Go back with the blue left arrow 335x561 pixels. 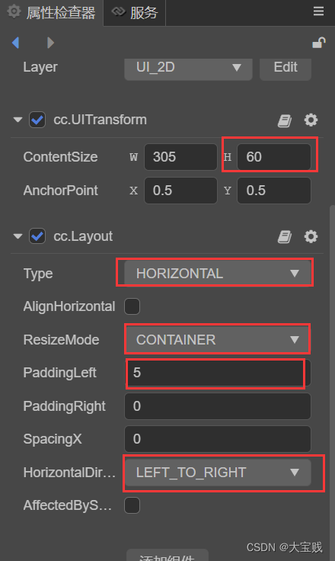[15, 43]
